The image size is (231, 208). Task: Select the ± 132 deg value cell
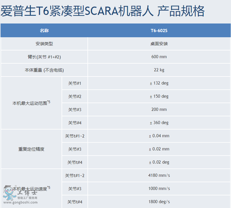point(159,83)
